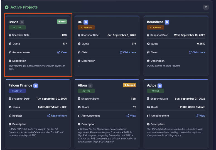216x150 pixels.
Task: Click the external link icon in Boundless Claim row
Action: [x=190, y=52]
